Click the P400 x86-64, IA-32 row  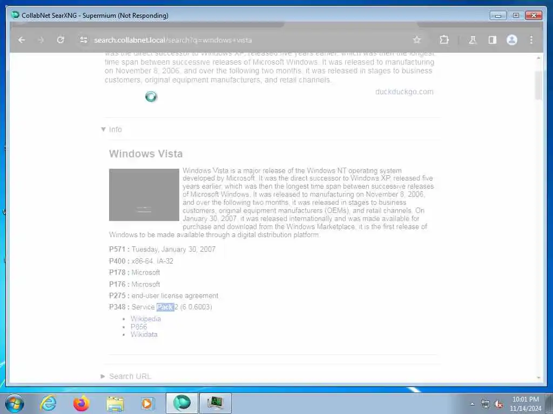point(141,261)
